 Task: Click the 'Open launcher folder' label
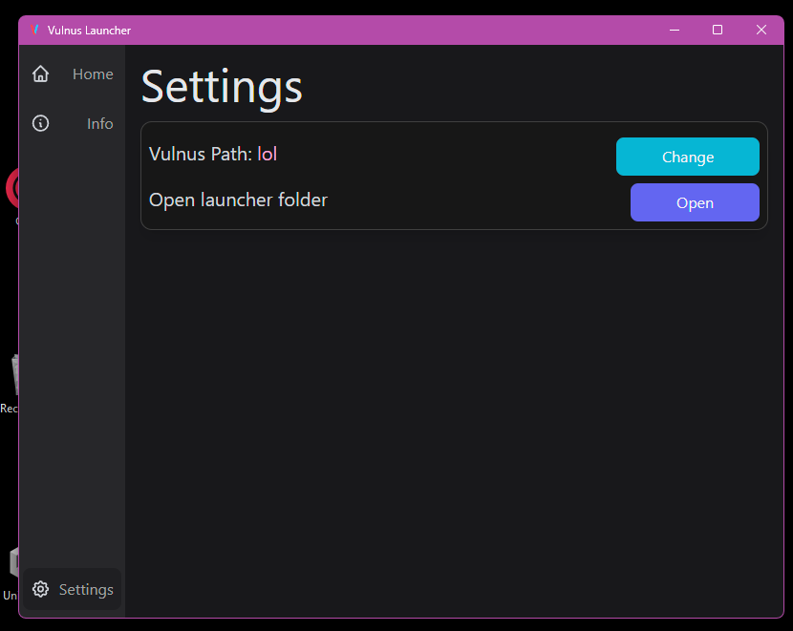pos(238,200)
